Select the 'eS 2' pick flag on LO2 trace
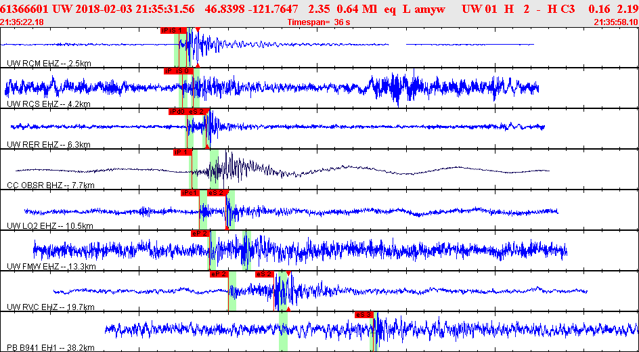This screenshot has height=352, width=639. 217,193
